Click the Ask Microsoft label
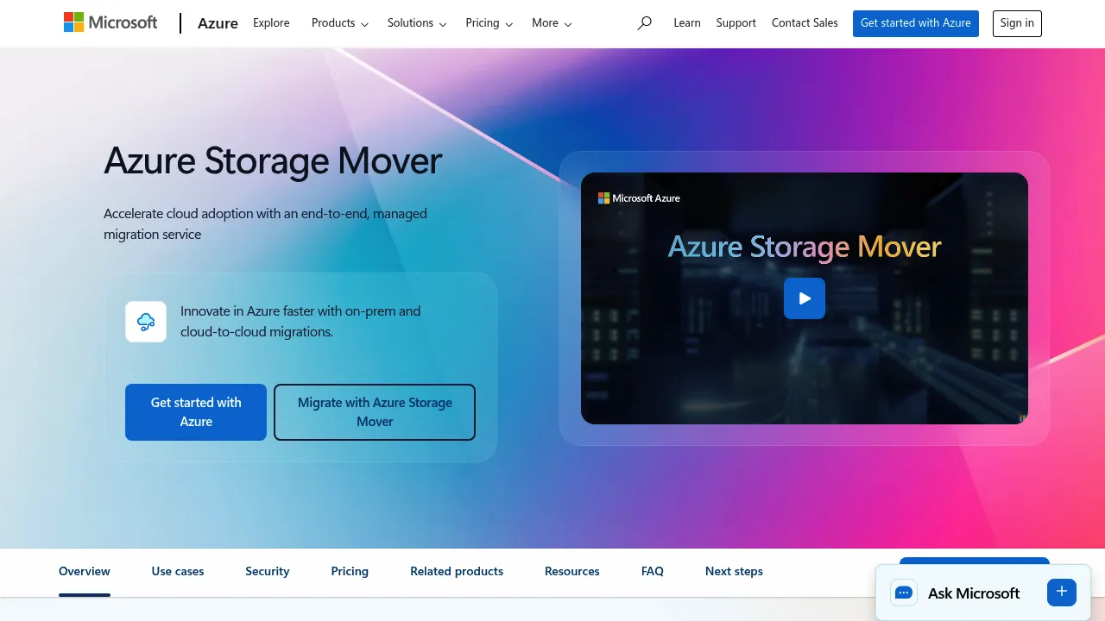 coord(974,593)
